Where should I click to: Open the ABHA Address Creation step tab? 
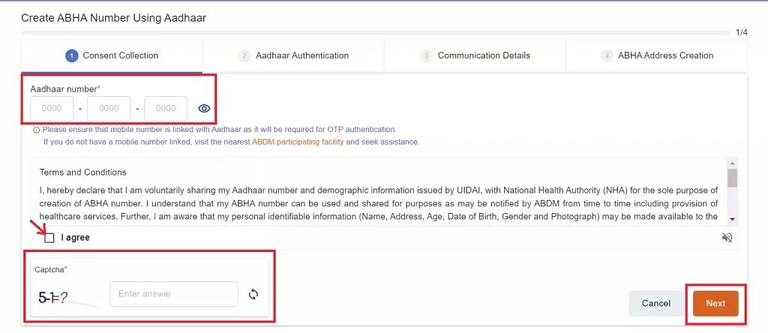(x=657, y=55)
